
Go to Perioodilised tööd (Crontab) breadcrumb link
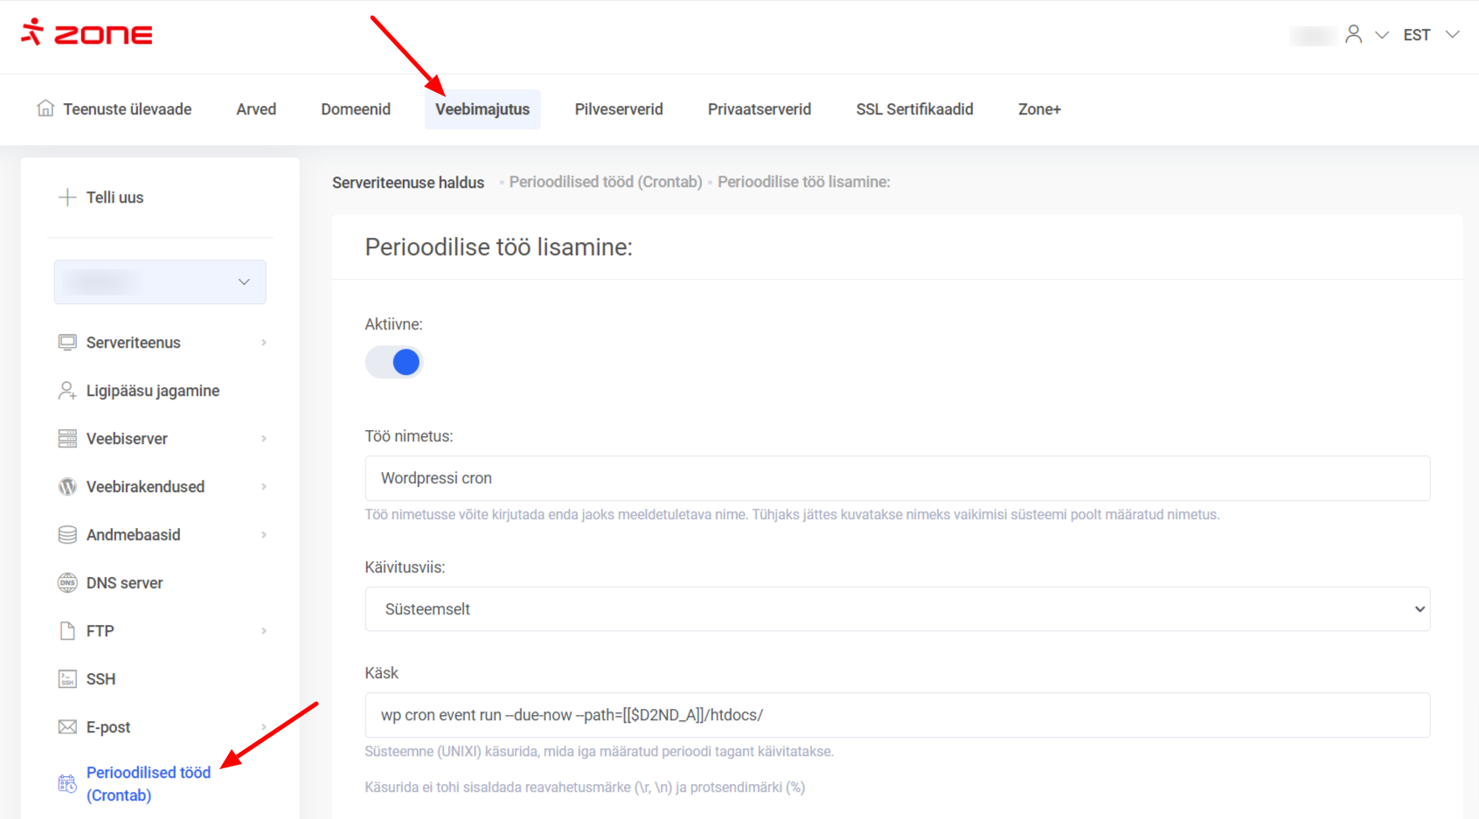coord(606,182)
